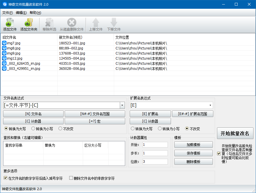Uncheck 在文件名的数字字符后插入减号字符 option

click(x=6, y=178)
